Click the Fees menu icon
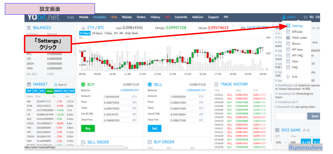The width and height of the screenshot is (333, 154). [x=288, y=61]
